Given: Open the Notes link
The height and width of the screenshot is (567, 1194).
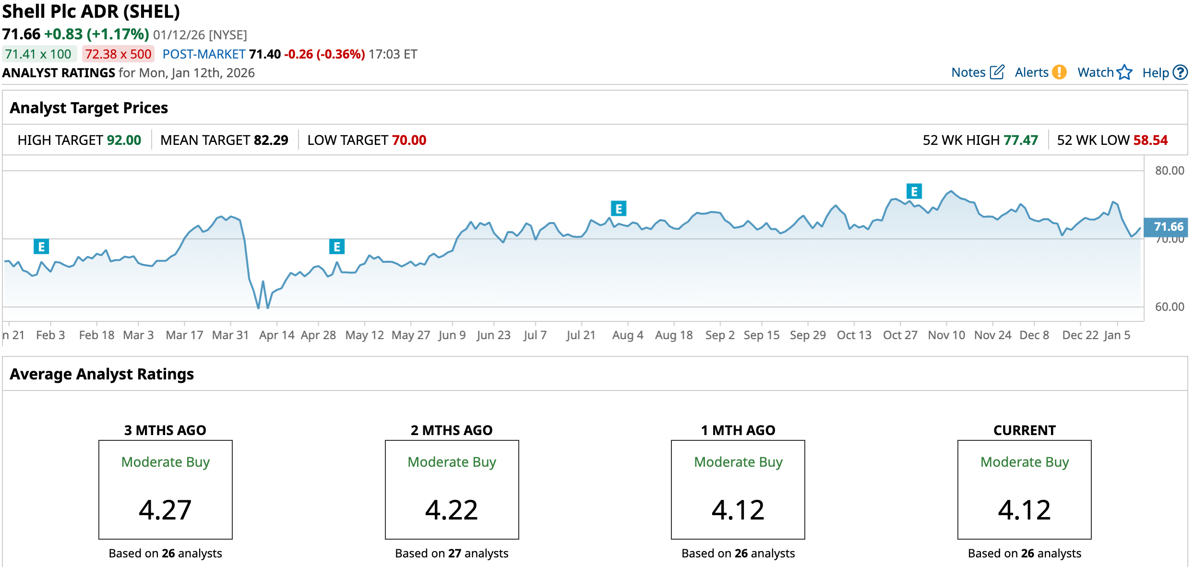Looking at the screenshot, I should point(968,72).
